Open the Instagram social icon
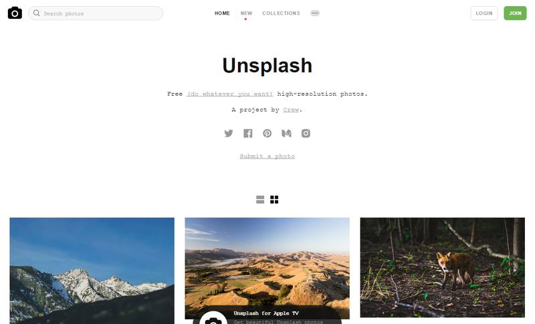535x324 pixels. [x=306, y=133]
